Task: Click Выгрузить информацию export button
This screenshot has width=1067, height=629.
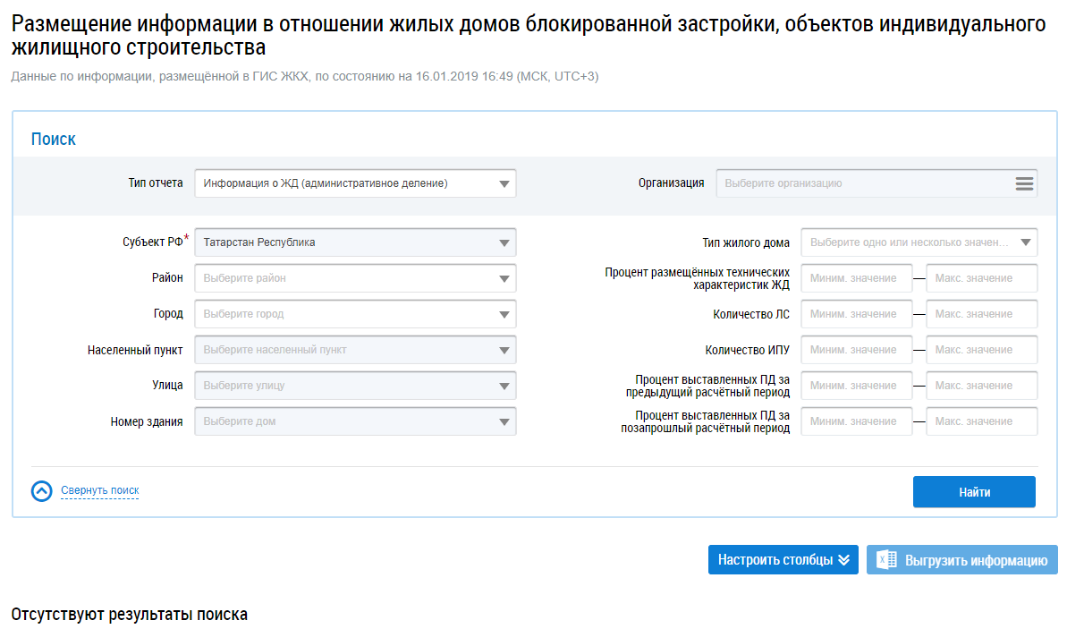Action: pos(975,560)
